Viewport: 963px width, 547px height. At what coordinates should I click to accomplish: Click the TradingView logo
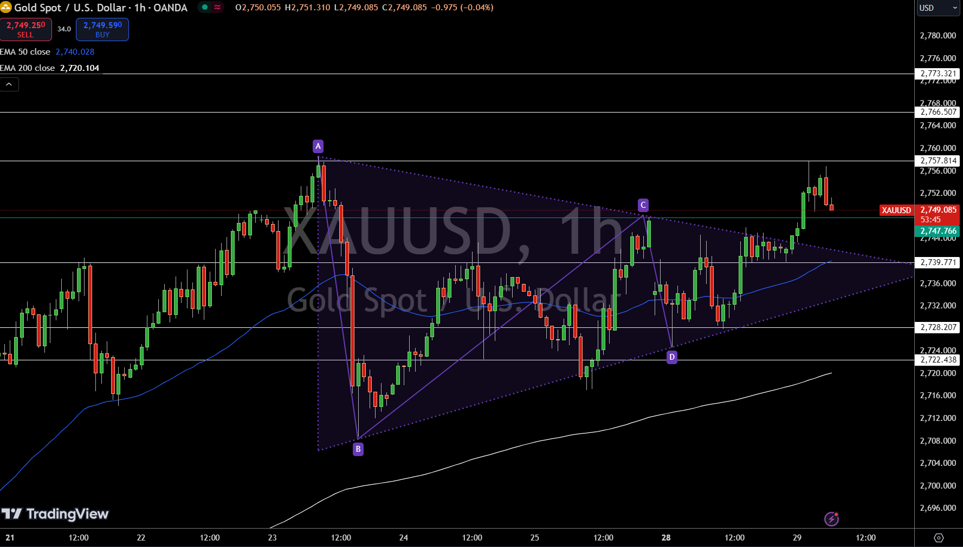(55, 514)
